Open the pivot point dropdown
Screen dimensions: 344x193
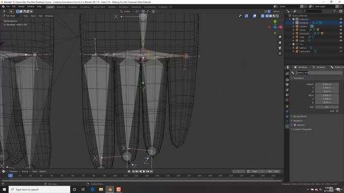(138, 11)
